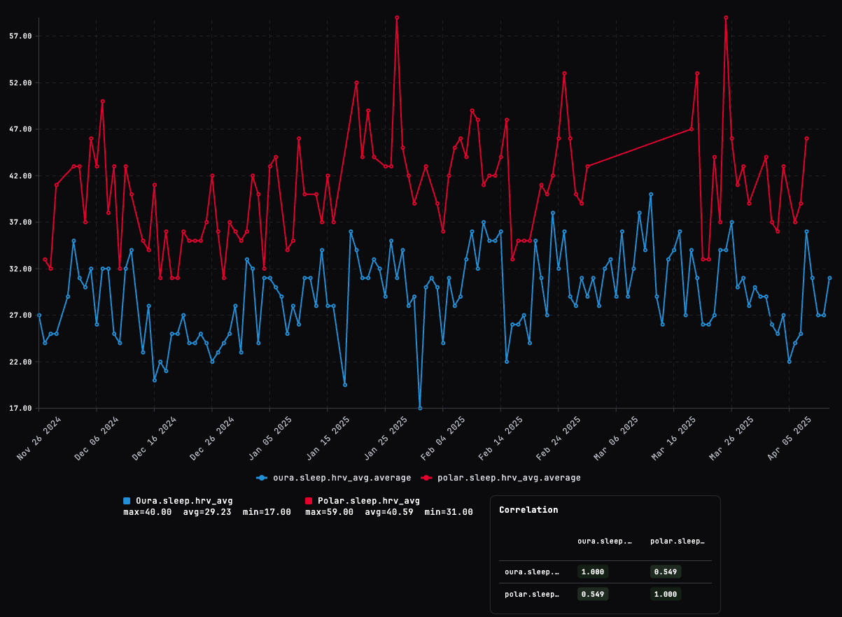Click the blue square icon beside Oura.sleep.hrv_avg
This screenshot has width=842, height=617.
pyautogui.click(x=127, y=502)
